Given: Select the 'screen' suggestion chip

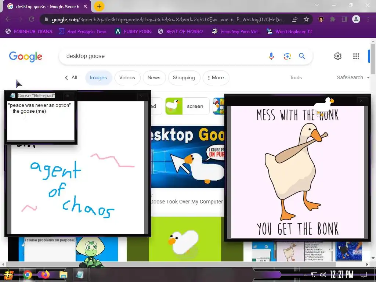Looking at the screenshot, I should [x=187, y=106].
